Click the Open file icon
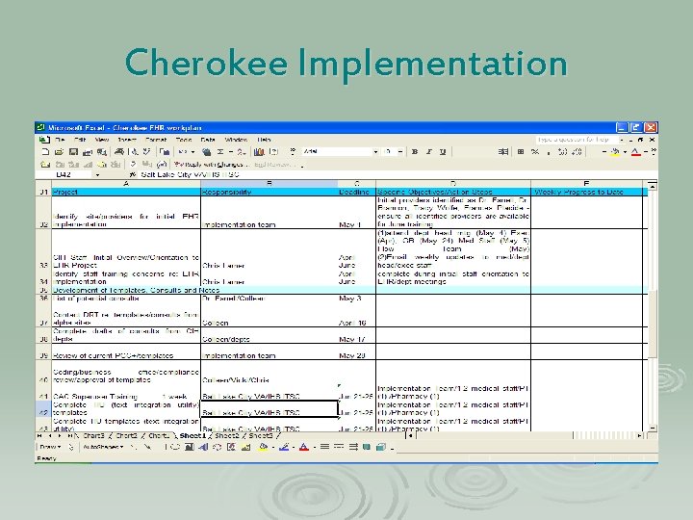The width and height of the screenshot is (693, 520). coord(59,152)
